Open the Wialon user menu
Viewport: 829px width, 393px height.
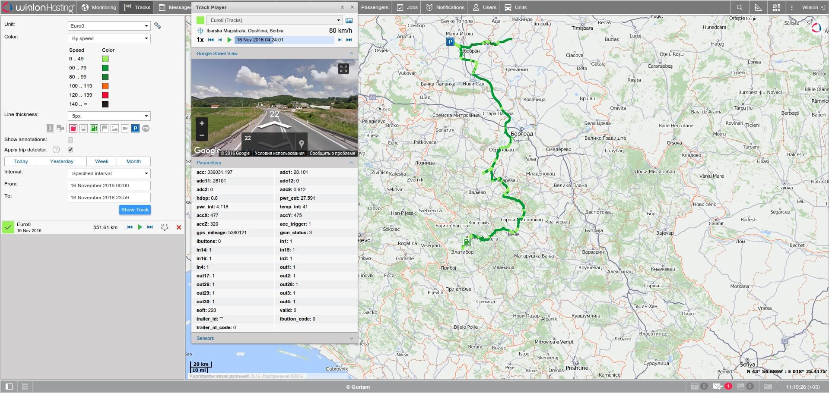(x=813, y=7)
